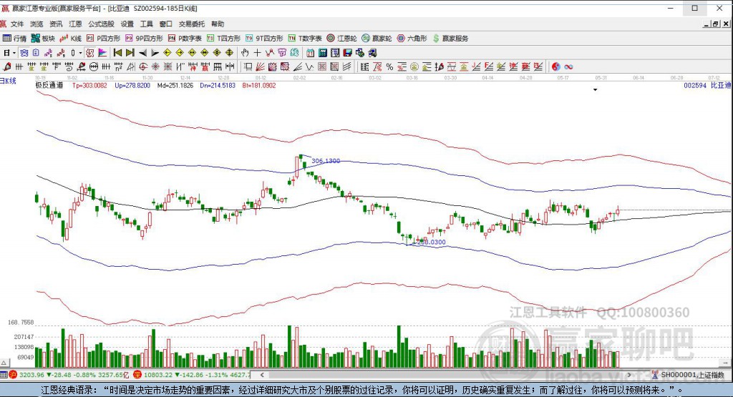Open the 设置 menu
This screenshot has width=733, height=397.
(x=127, y=24)
